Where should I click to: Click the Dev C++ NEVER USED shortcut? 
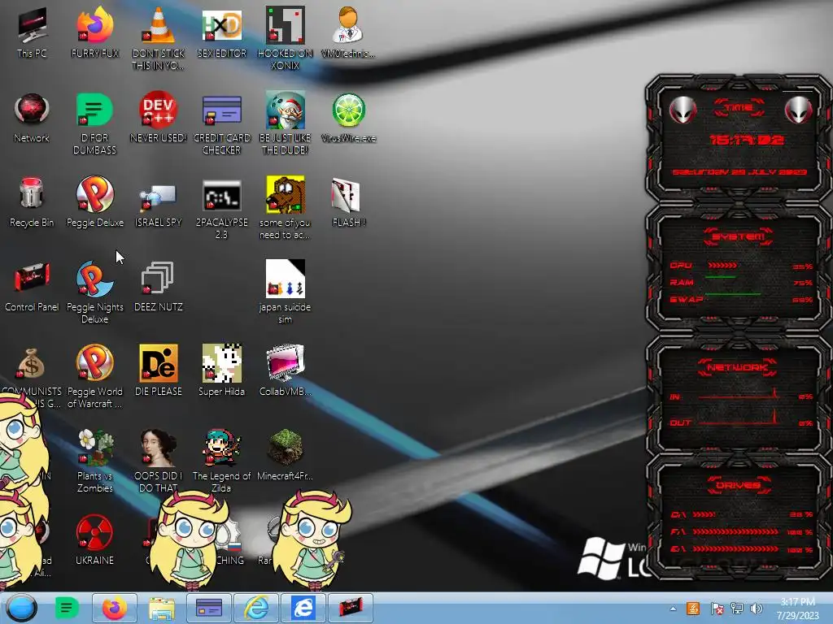click(159, 117)
